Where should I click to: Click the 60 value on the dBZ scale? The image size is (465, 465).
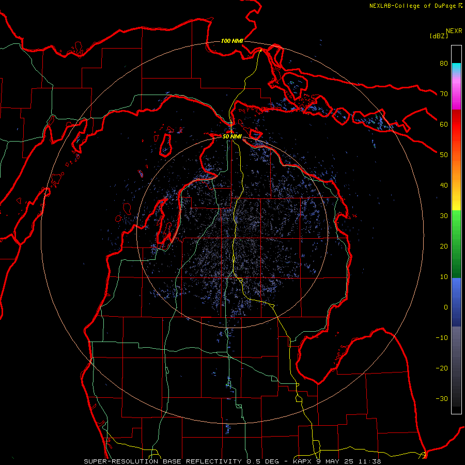coord(444,124)
